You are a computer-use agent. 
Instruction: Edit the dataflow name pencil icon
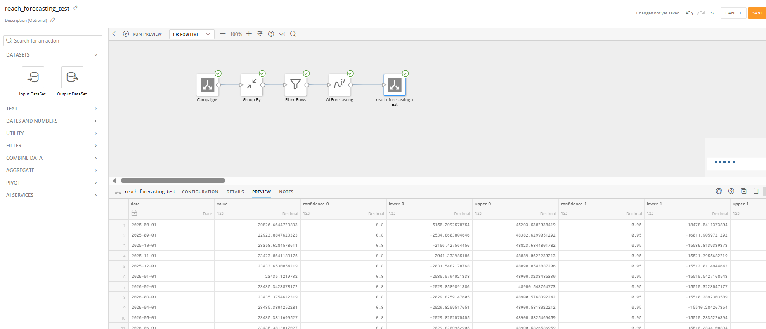[x=75, y=8]
